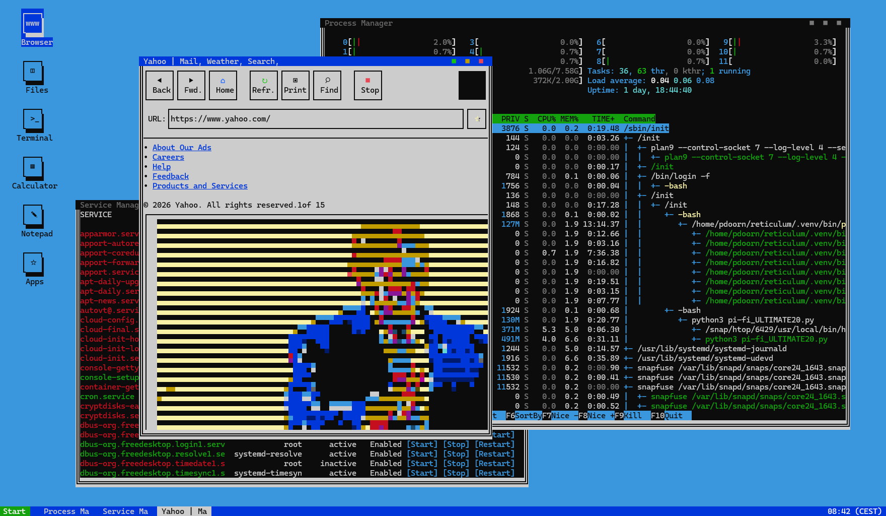Select the /sbin/init process row
This screenshot has width=886, height=516.
580,128
